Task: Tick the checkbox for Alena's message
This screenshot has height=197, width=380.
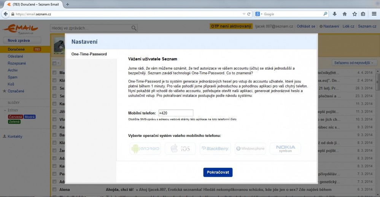Action: pos(54,189)
